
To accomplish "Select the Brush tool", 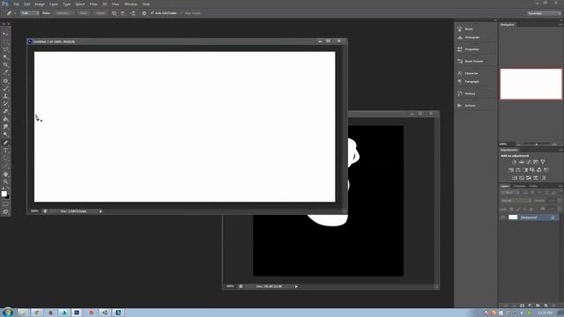I will [x=5, y=88].
